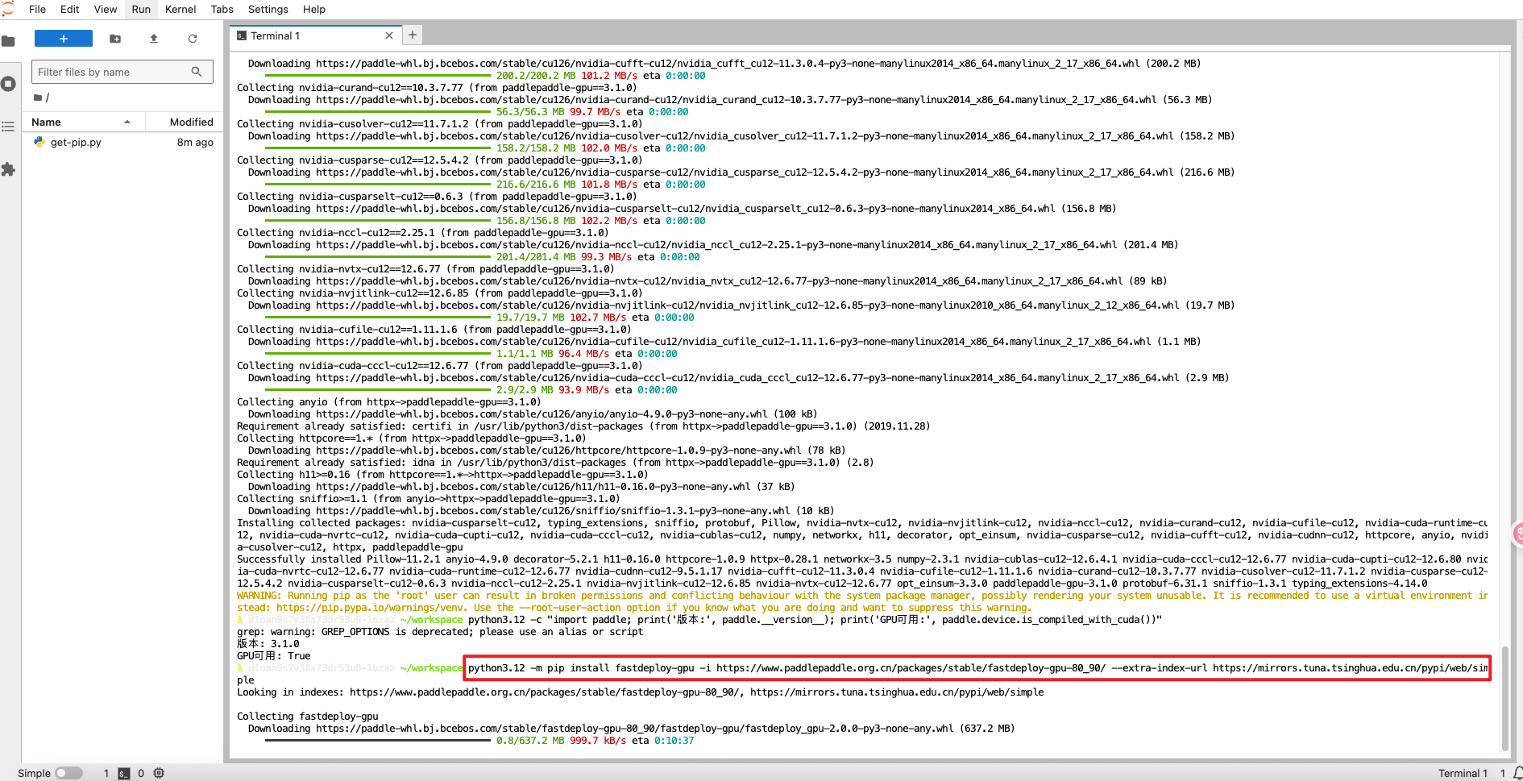The height and width of the screenshot is (781, 1523).
Task: Click the nvidia-nccl-cu12 download progress bar
Action: pos(377,257)
